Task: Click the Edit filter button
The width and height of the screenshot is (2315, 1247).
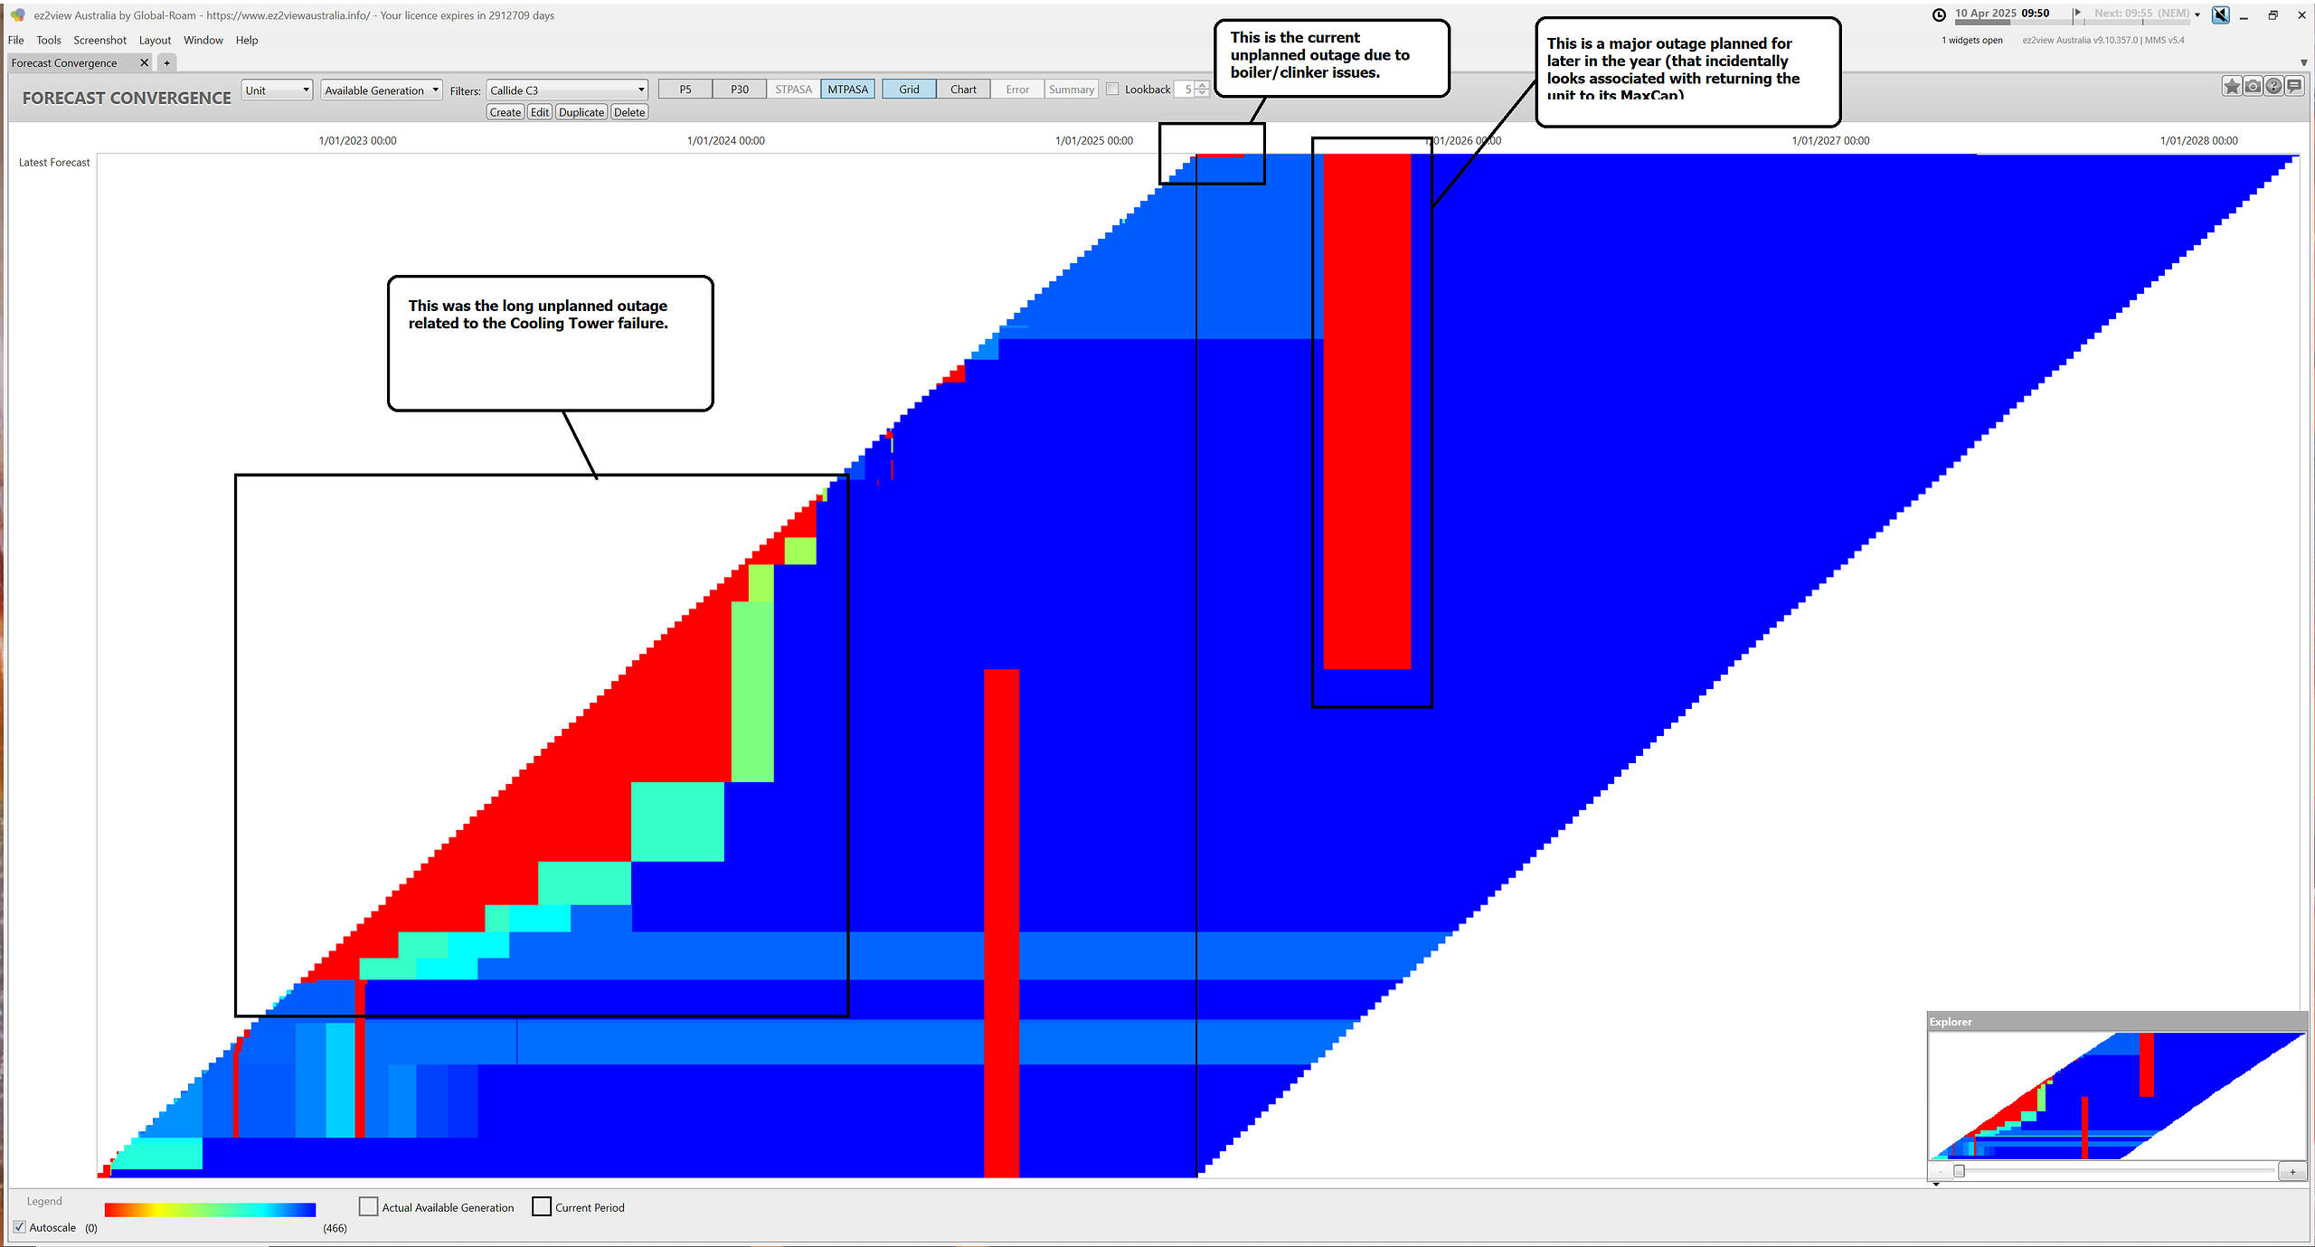Action: (x=540, y=112)
